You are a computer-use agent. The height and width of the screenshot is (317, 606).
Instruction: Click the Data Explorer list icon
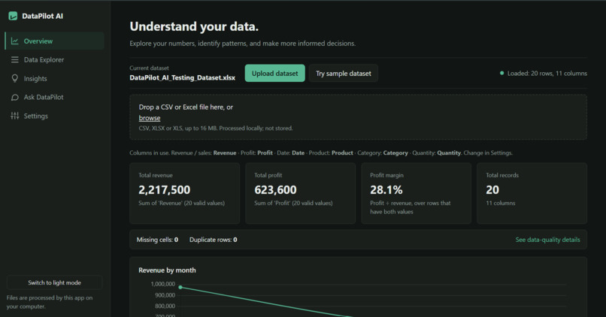(15, 59)
